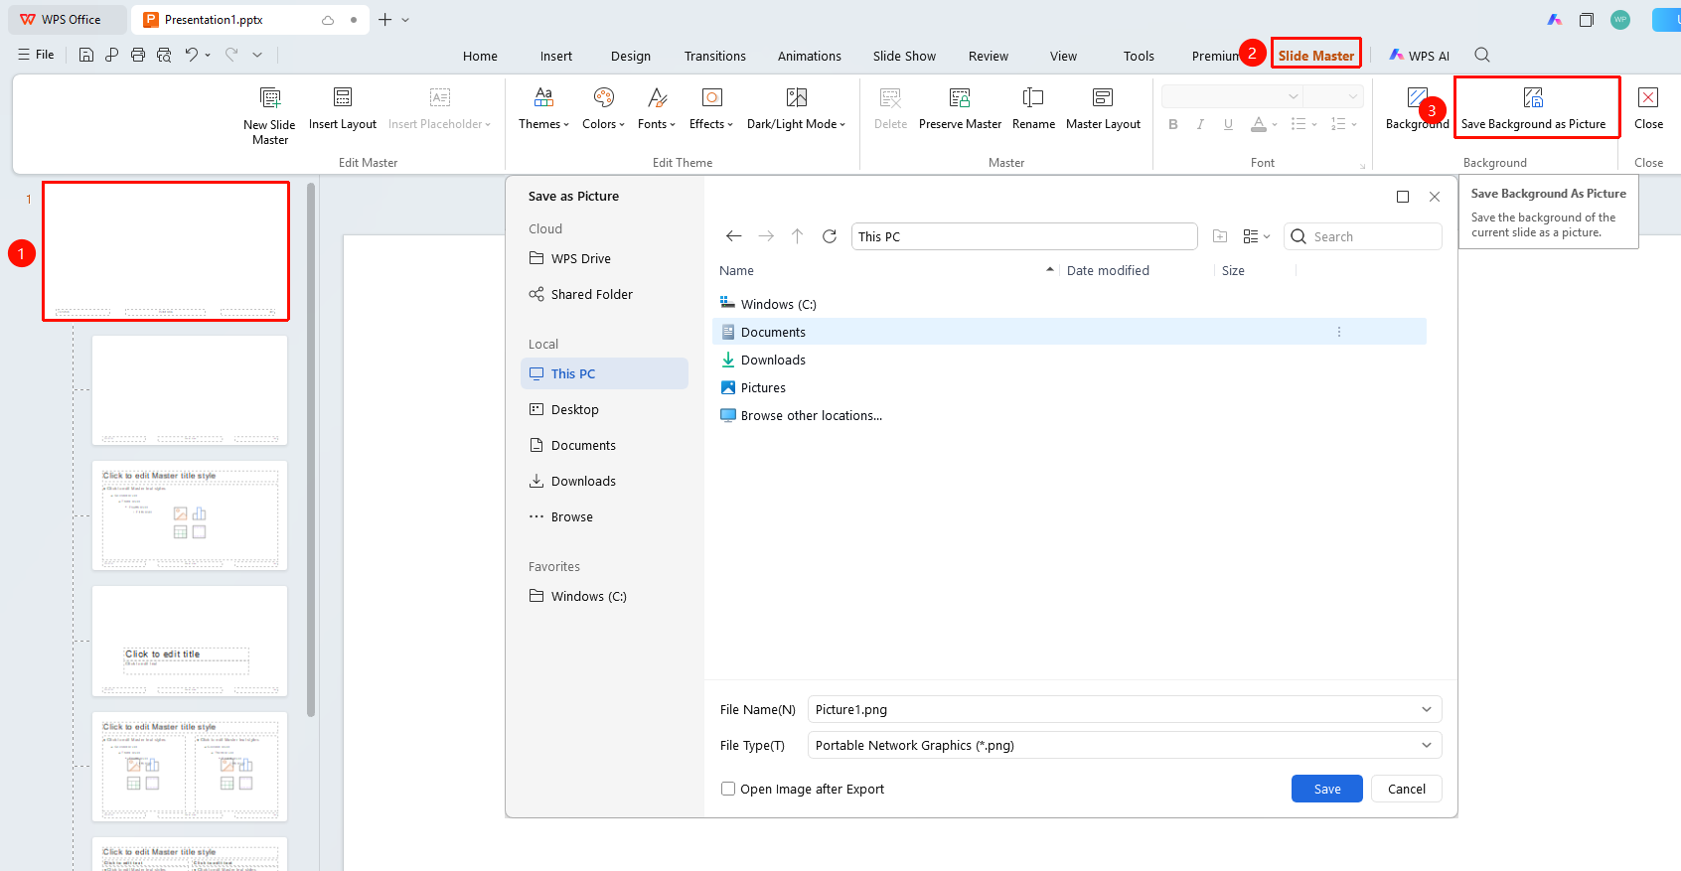
Task: Open the font size dropdown in ribbon
Action: pyautogui.click(x=1353, y=96)
